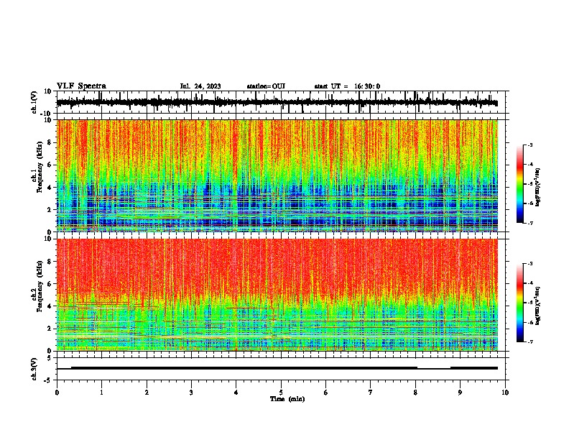Click the "5" tick on the time axis
The image size is (569, 440).
coord(281,393)
